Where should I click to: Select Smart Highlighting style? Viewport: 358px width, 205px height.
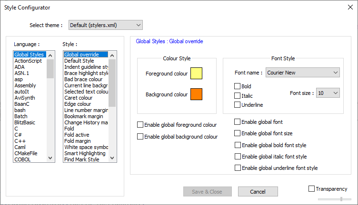[86, 153]
